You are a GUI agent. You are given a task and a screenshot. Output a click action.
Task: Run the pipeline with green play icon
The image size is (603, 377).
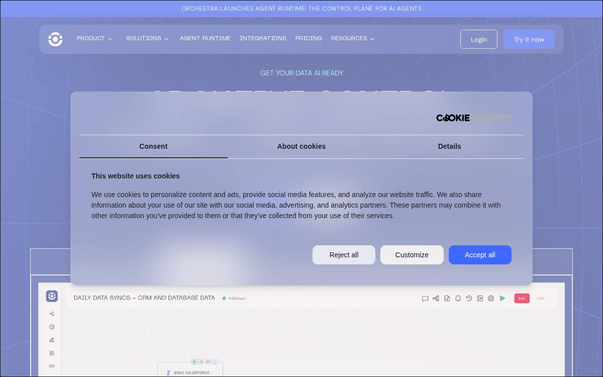click(502, 298)
